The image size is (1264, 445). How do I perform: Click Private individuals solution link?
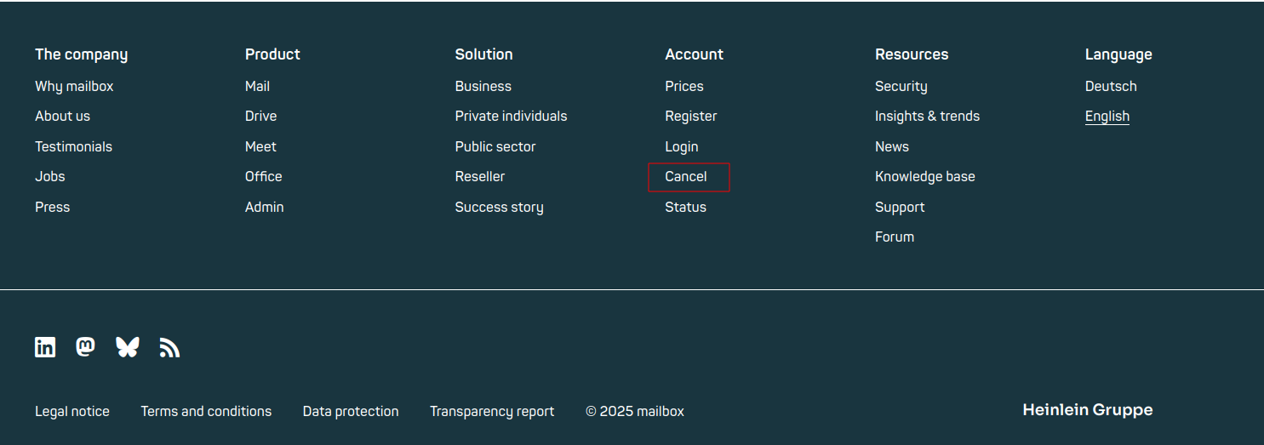point(511,117)
